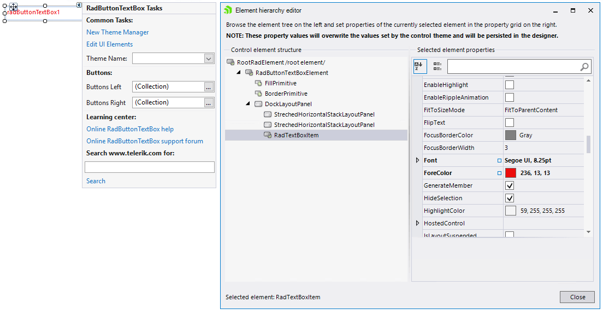Click the DockLayoutPanel node icon

click(x=258, y=104)
